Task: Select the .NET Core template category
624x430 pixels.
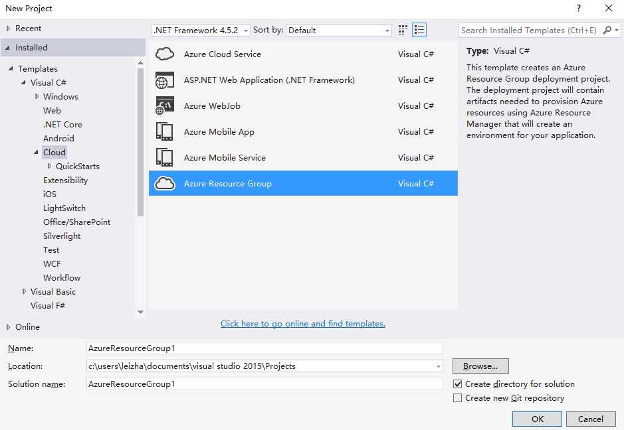Action: pos(62,124)
